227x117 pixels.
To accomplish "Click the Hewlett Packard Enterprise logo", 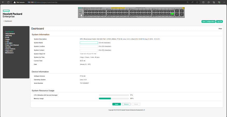I will pos(12,14).
